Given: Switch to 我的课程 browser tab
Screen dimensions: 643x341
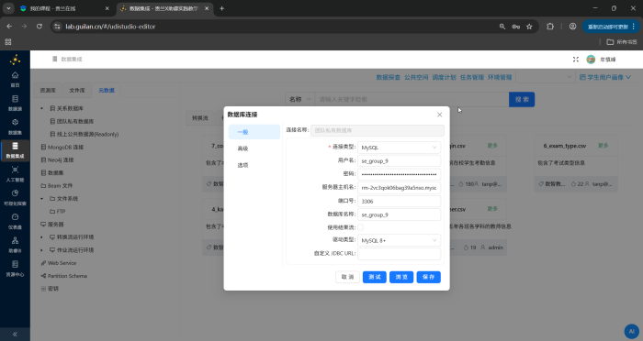Looking at the screenshot, I should click(x=64, y=8).
